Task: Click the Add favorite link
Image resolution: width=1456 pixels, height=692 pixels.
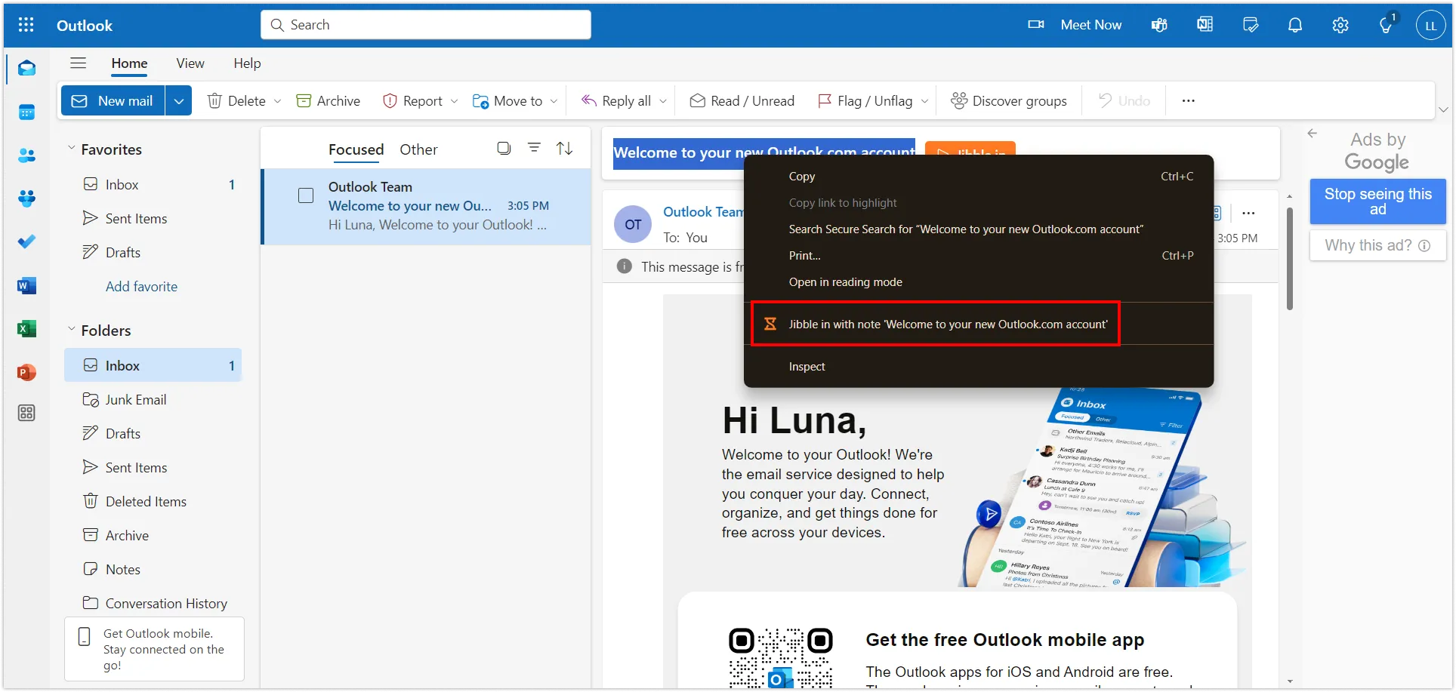Action: (141, 287)
